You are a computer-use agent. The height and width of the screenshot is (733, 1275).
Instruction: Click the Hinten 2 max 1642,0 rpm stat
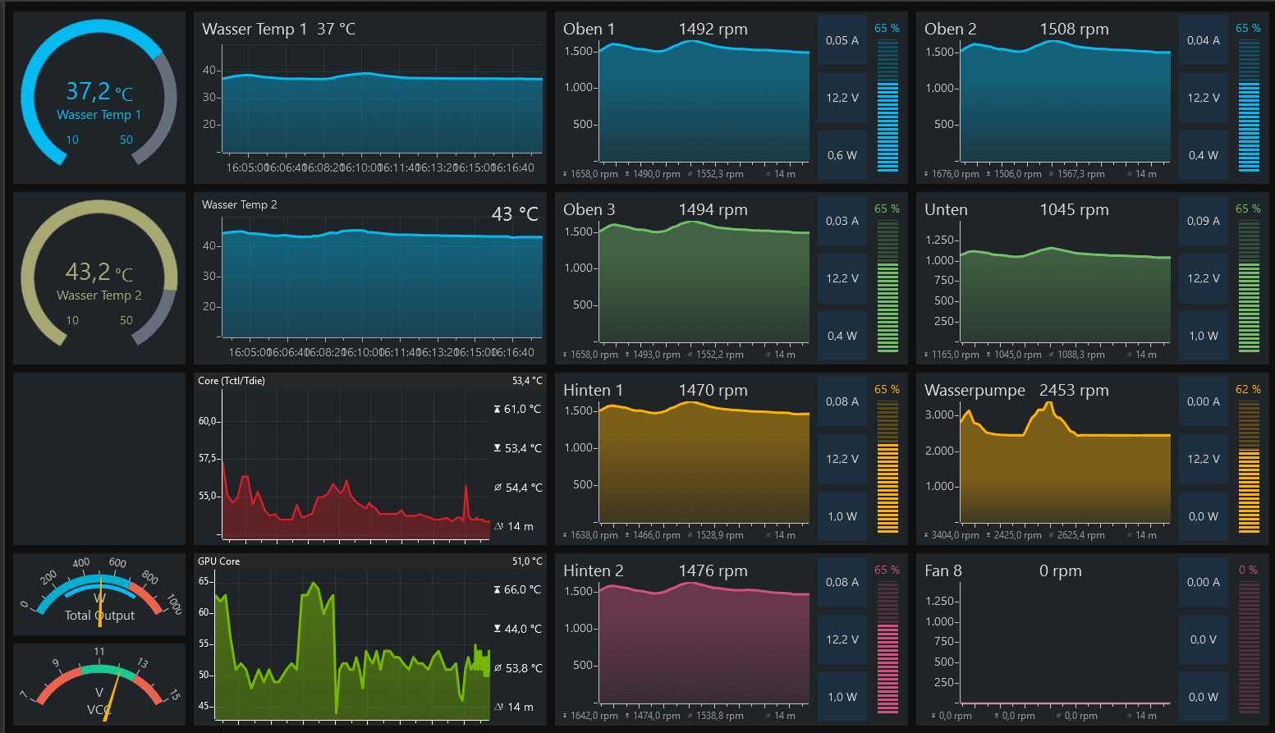tap(590, 716)
